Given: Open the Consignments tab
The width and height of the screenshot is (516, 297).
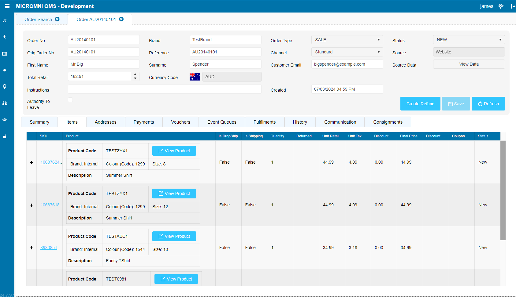Looking at the screenshot, I should point(388,122).
